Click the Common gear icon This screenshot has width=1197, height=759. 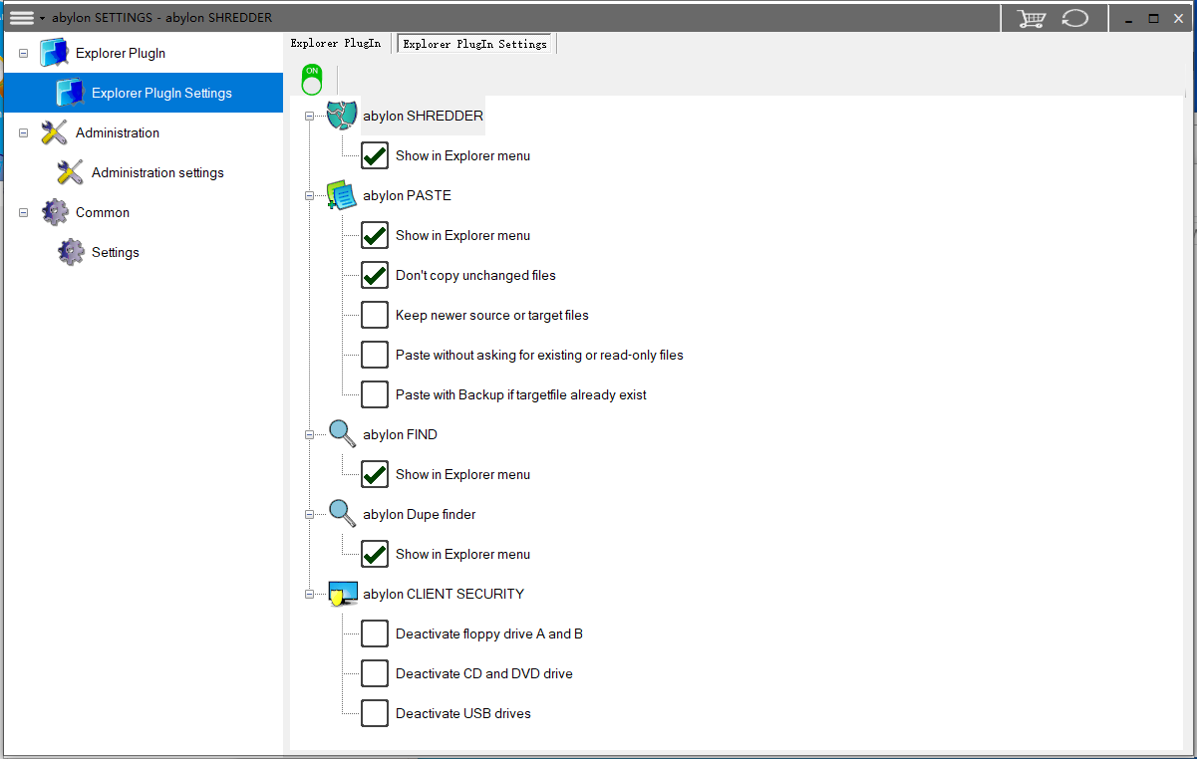pyautogui.click(x=54, y=212)
